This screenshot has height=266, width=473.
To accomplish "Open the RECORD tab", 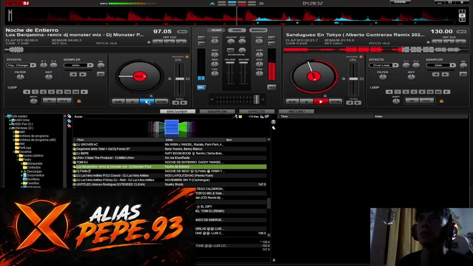I will click(x=296, y=112).
